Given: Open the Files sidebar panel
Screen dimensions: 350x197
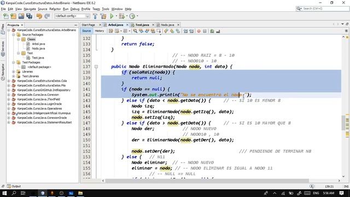Looking at the screenshot, I should click(3, 29).
